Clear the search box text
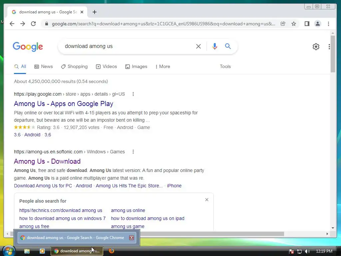 [x=198, y=46]
